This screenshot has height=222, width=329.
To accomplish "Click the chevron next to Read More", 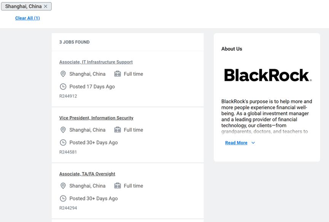I will coord(253,143).
